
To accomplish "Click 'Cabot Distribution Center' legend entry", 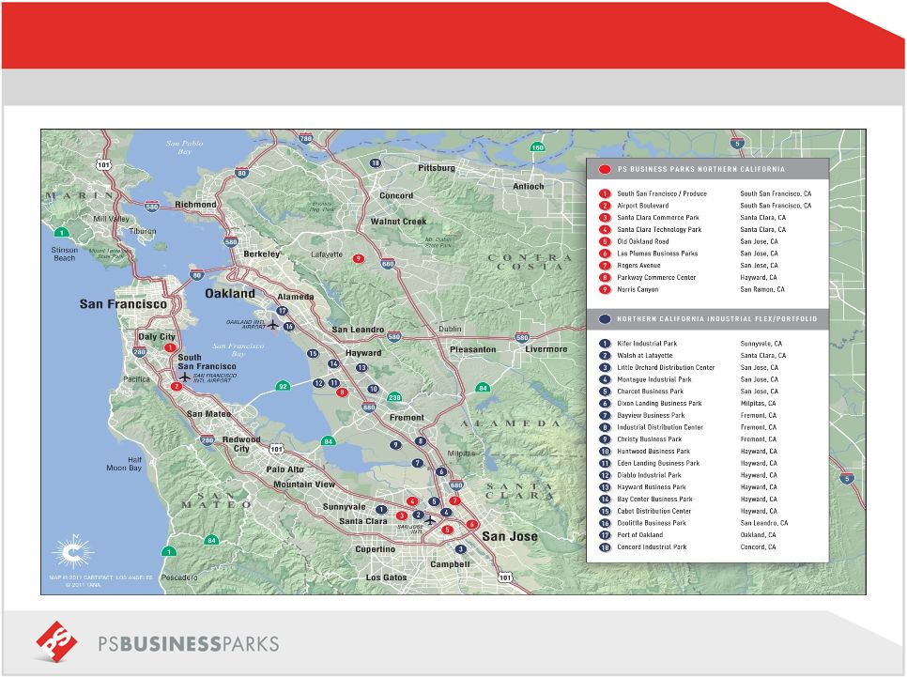I will pos(654,511).
